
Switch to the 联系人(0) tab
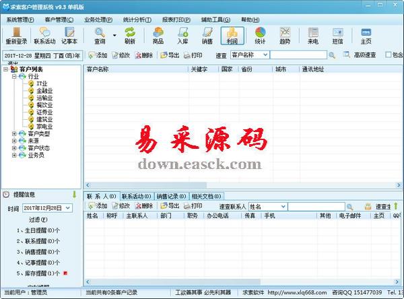(x=102, y=196)
